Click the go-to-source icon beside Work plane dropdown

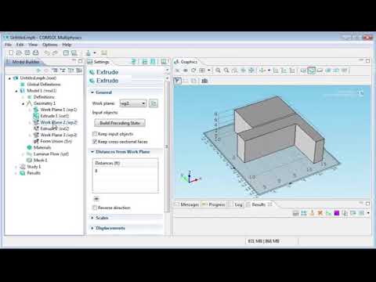[x=154, y=103]
